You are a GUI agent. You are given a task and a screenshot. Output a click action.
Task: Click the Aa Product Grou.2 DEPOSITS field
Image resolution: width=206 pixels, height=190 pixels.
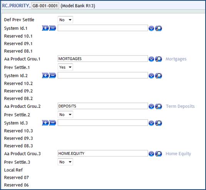tap(103, 106)
